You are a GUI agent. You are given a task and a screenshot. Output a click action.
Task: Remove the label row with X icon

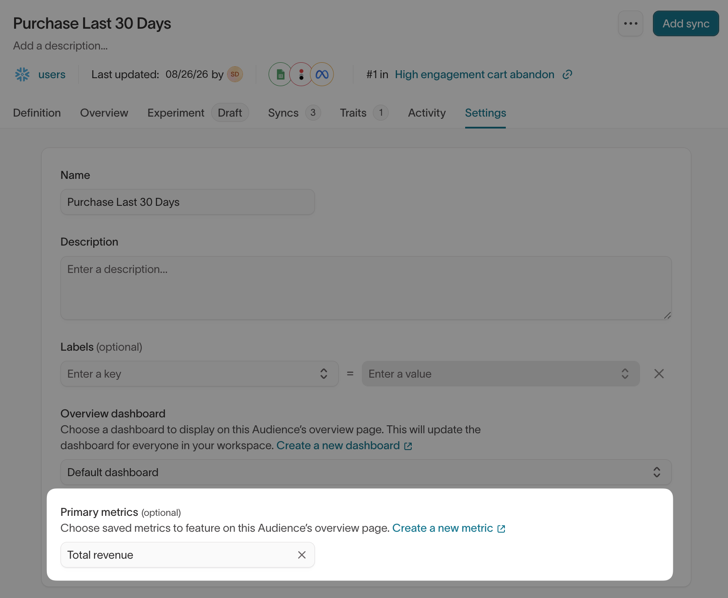pos(659,374)
